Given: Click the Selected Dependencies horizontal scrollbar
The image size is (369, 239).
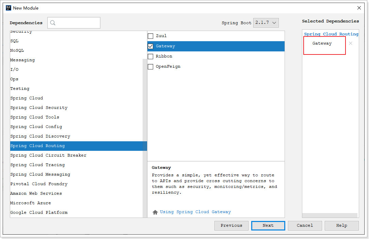Looking at the screenshot, I should (x=330, y=216).
